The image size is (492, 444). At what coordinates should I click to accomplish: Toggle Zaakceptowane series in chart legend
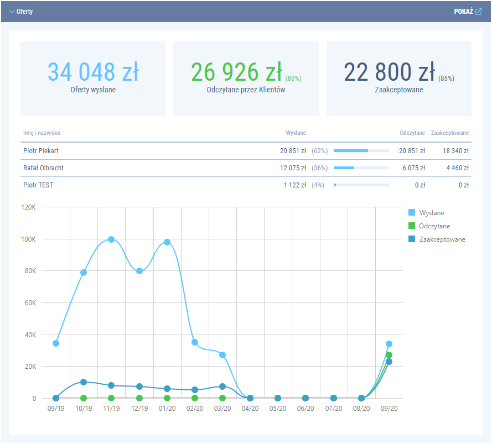click(x=412, y=239)
